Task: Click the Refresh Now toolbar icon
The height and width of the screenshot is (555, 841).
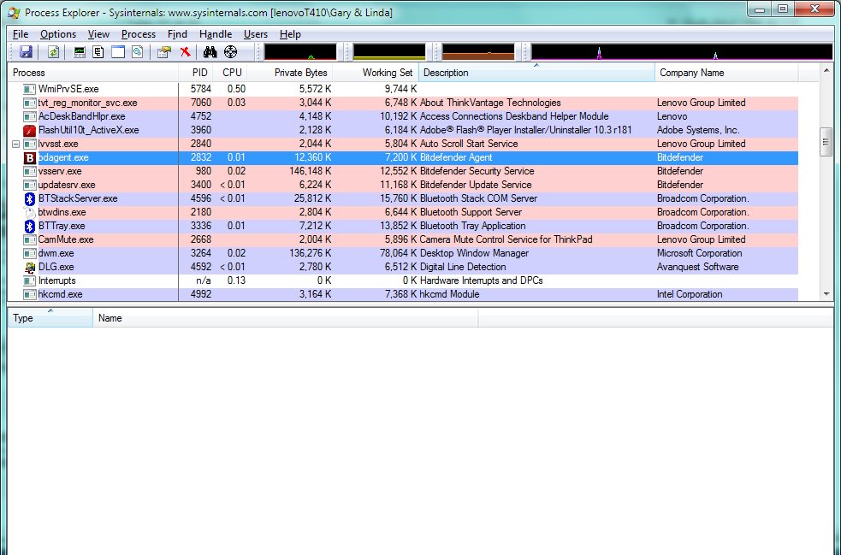Action: coord(53,52)
